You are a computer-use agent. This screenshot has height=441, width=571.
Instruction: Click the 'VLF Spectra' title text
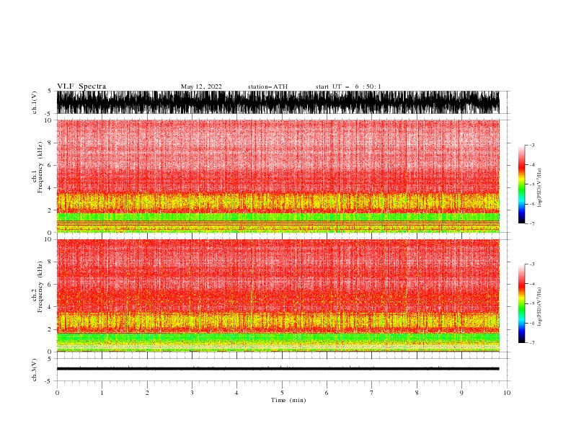click(81, 86)
